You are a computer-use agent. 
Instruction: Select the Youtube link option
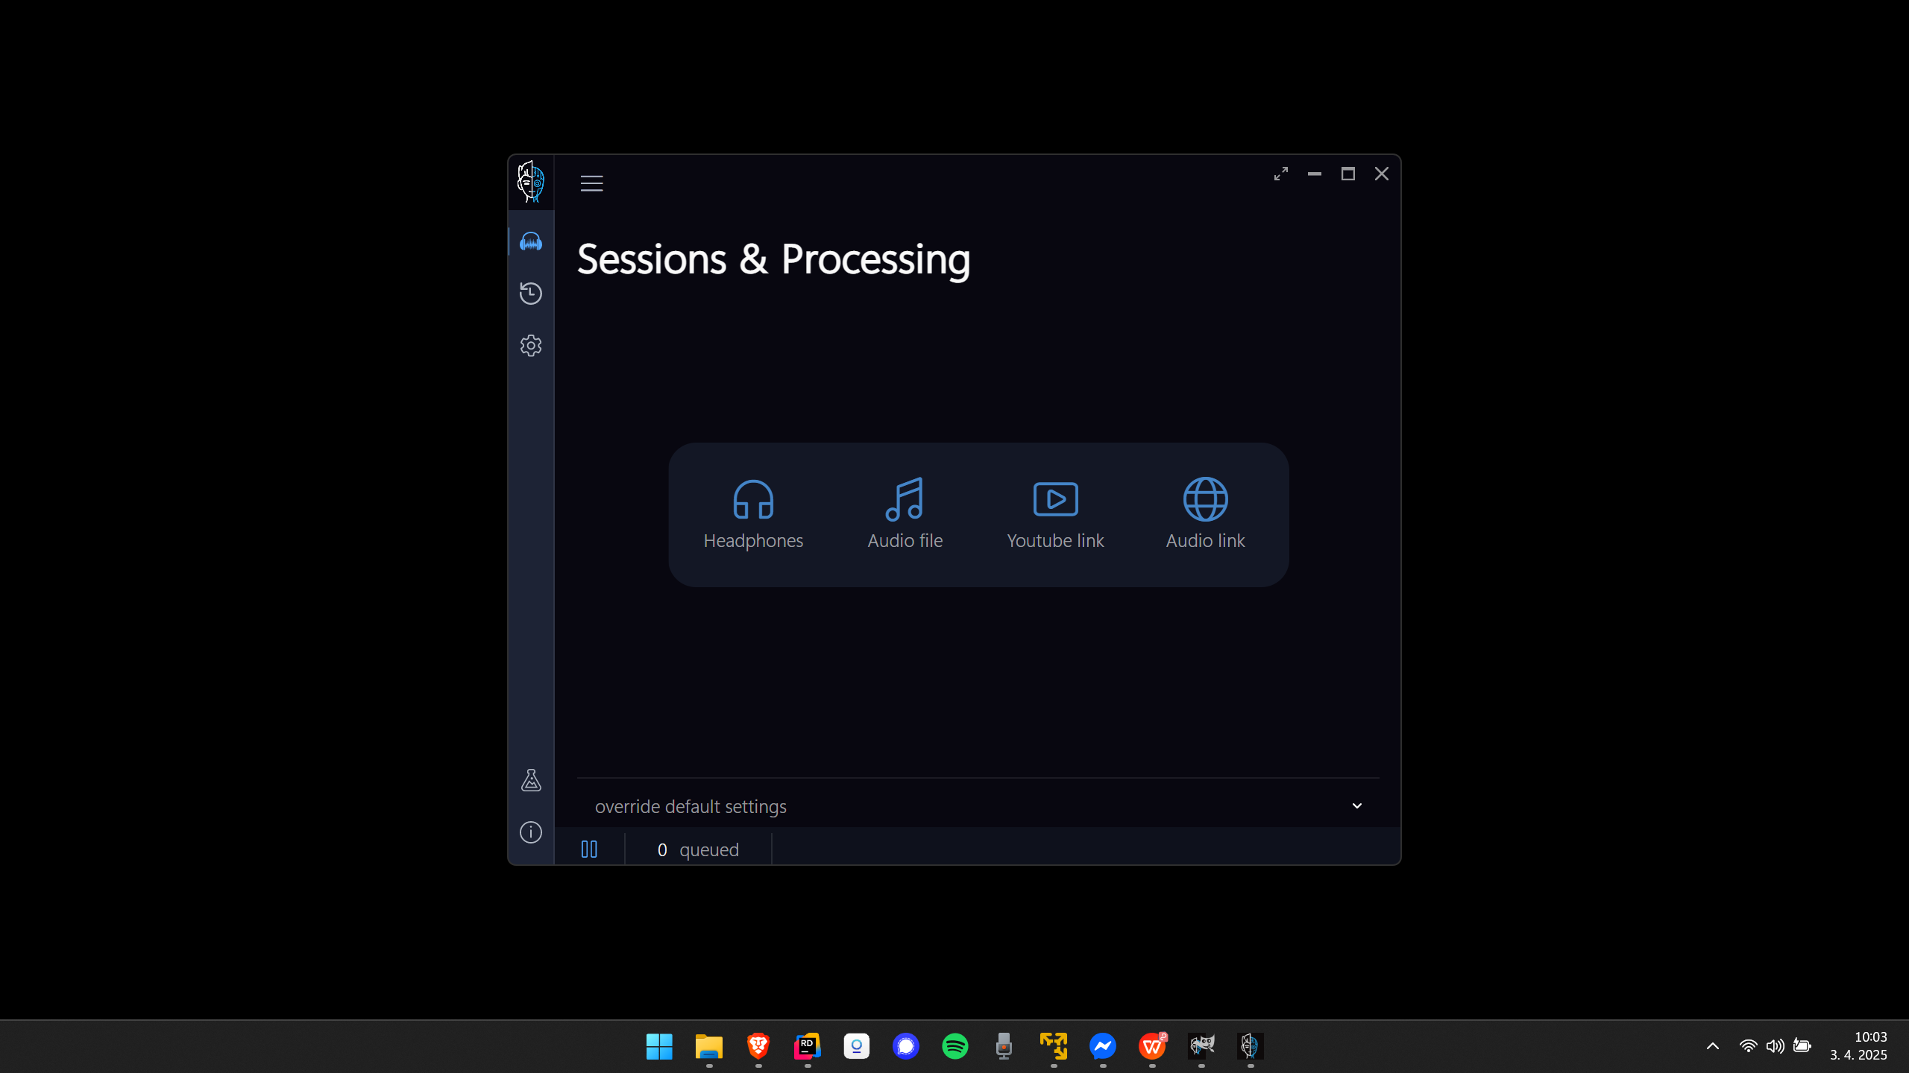[1055, 513]
